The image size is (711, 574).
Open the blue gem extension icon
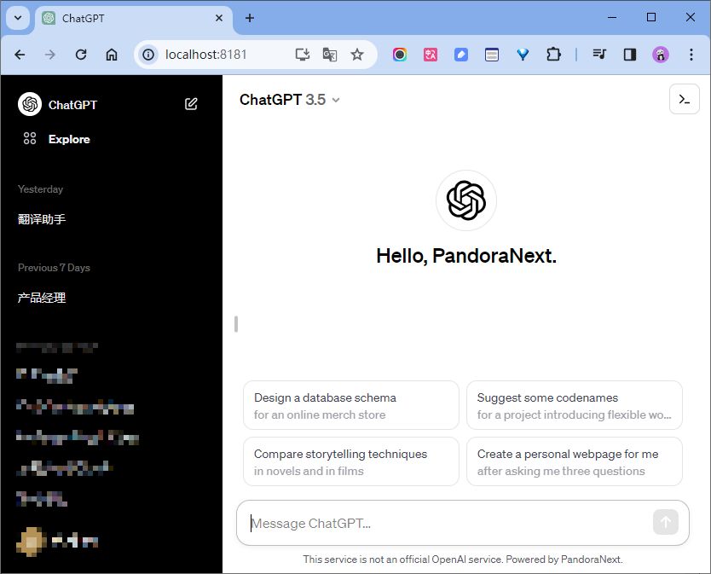523,55
